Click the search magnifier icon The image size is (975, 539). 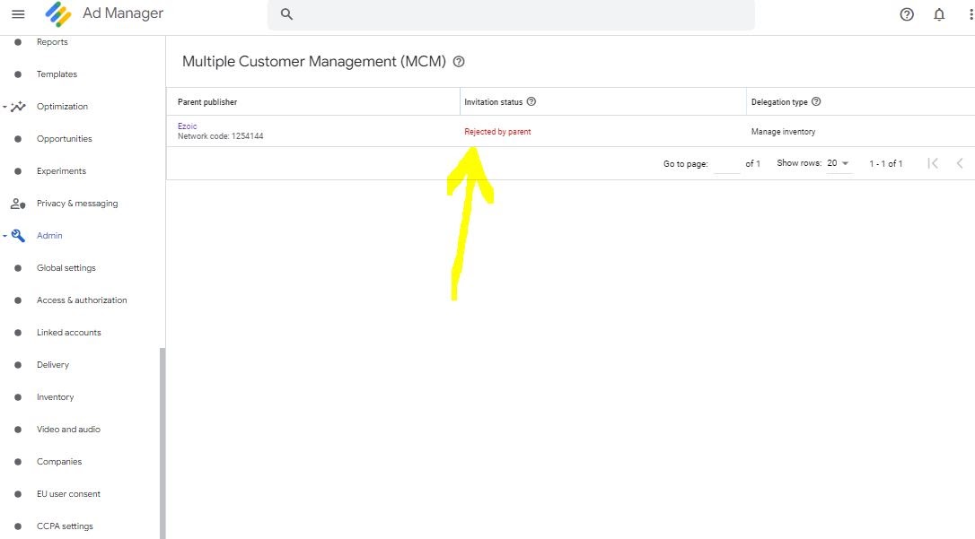[286, 13]
